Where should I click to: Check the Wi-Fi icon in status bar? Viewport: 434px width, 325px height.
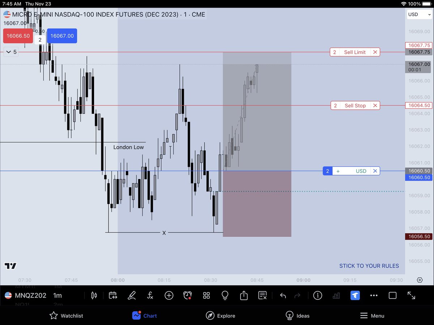click(x=404, y=4)
